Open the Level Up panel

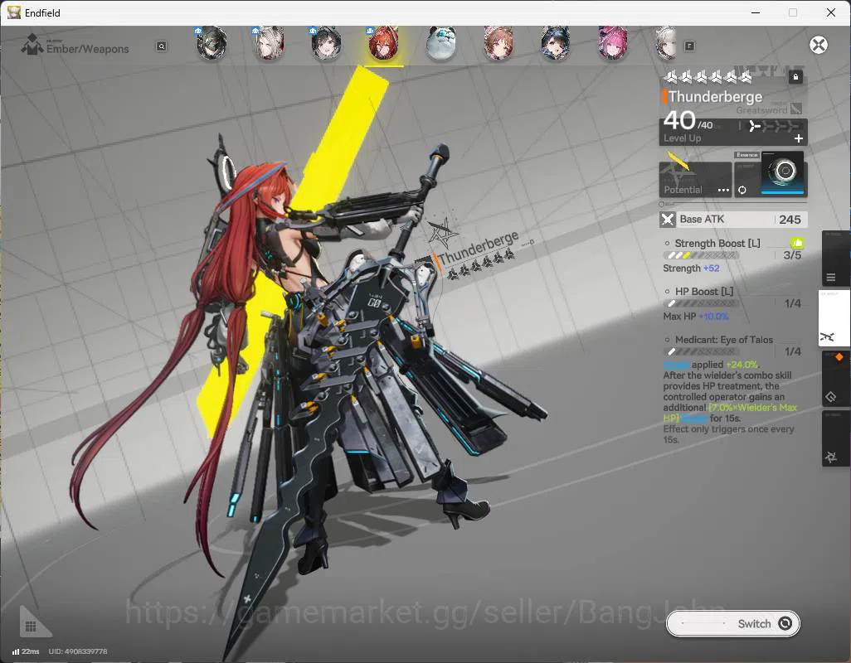click(733, 132)
